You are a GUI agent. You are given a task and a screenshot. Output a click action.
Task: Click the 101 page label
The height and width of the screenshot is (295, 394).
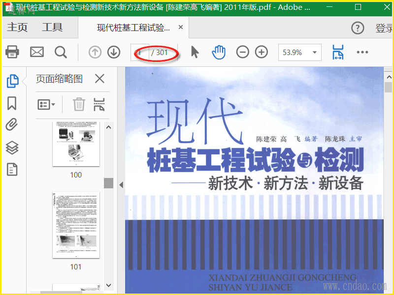pos(76,266)
